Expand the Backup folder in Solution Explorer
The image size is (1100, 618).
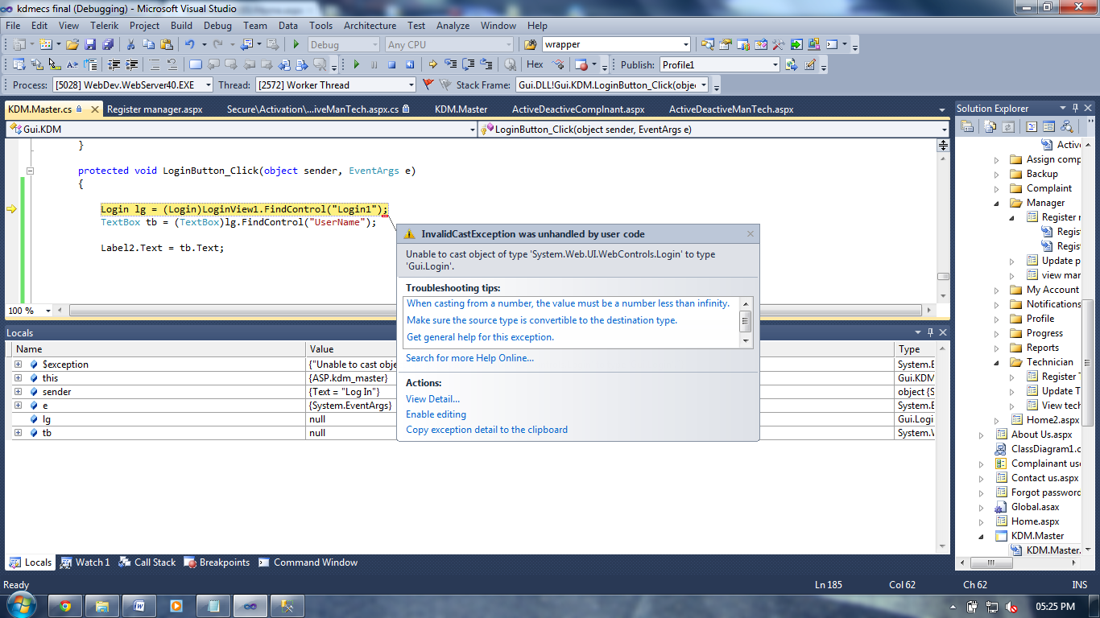(x=997, y=174)
